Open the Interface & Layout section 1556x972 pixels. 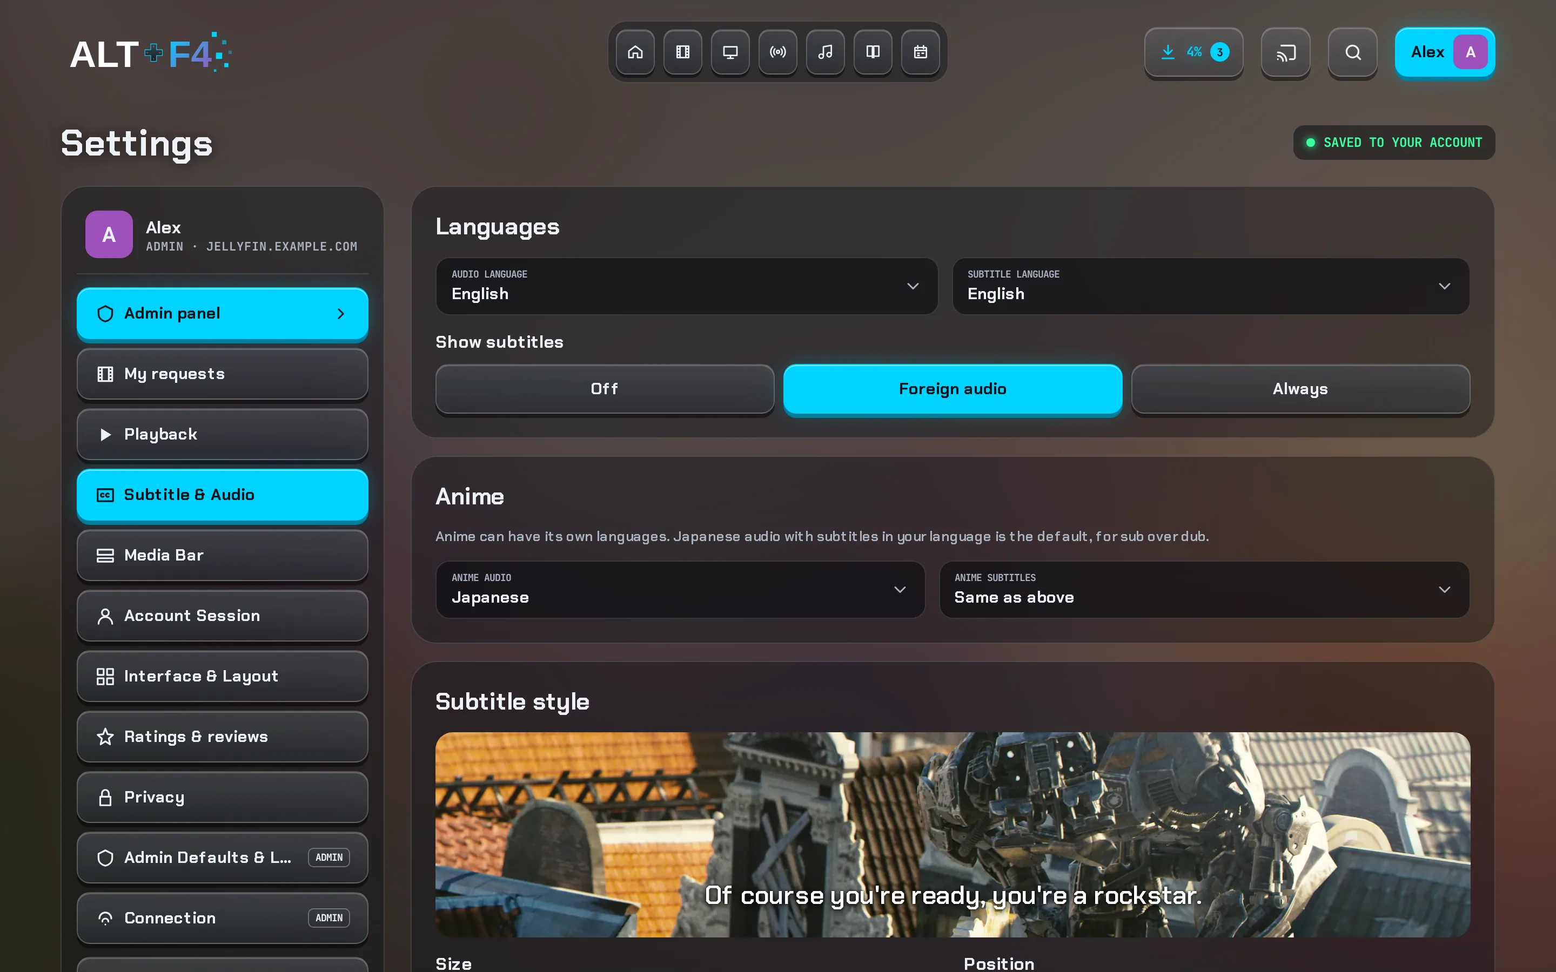223,676
